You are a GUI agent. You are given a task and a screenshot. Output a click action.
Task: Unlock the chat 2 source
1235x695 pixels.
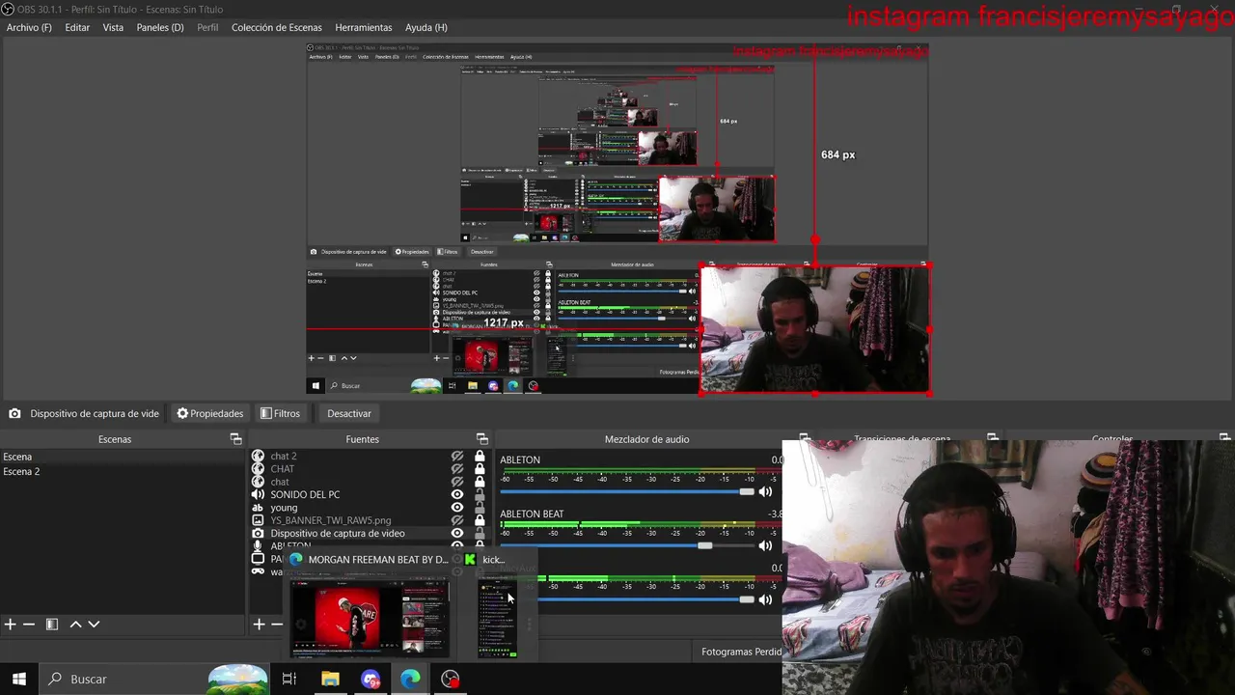coord(480,456)
